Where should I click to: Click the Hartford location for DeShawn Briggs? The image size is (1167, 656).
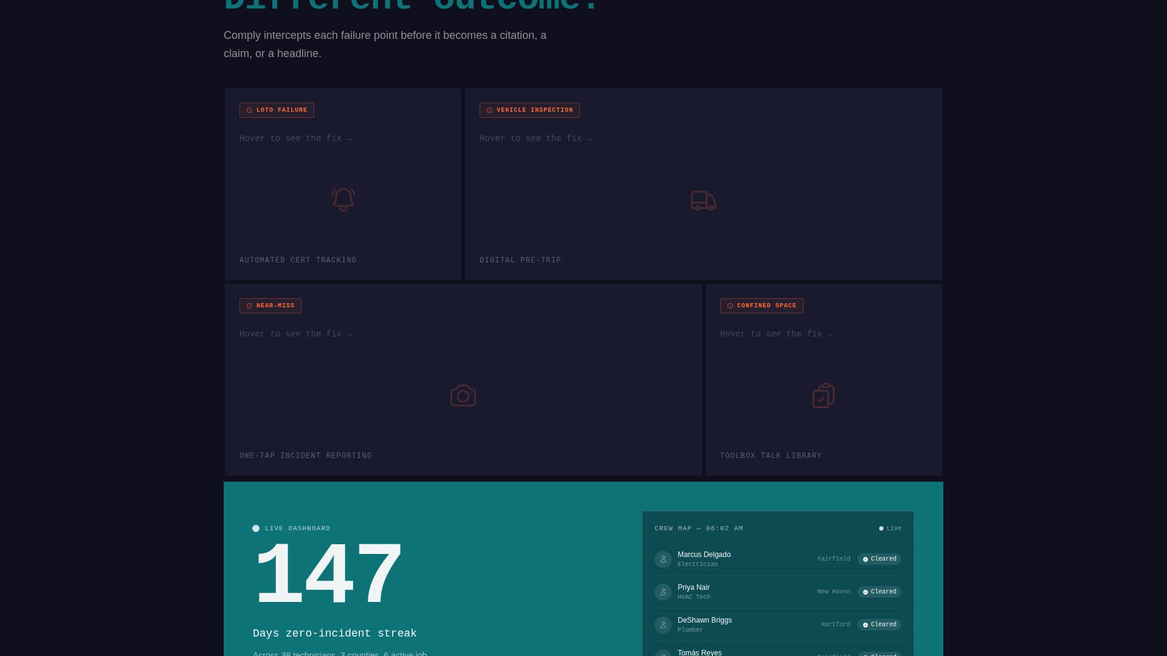pos(836,624)
